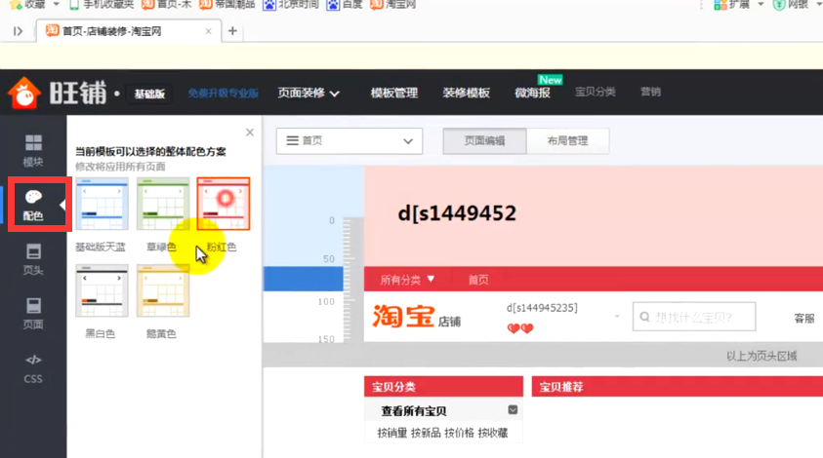Open the 宝贝分类 top menu item
Viewport: 823px width, 458px height.
pos(596,92)
